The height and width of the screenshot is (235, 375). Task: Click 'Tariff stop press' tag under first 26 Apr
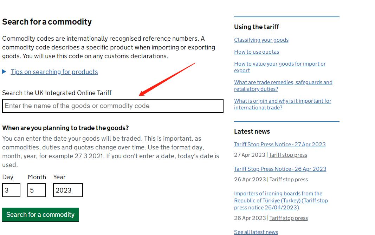click(289, 180)
